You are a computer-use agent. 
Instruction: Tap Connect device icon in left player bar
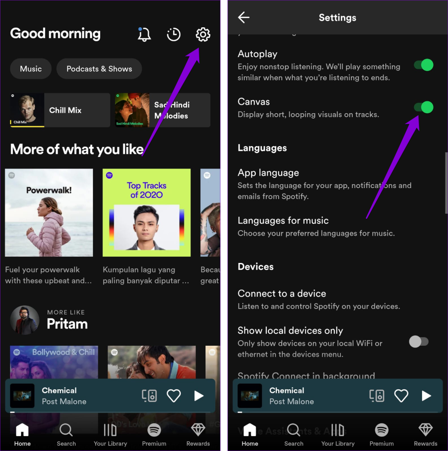coord(149,396)
